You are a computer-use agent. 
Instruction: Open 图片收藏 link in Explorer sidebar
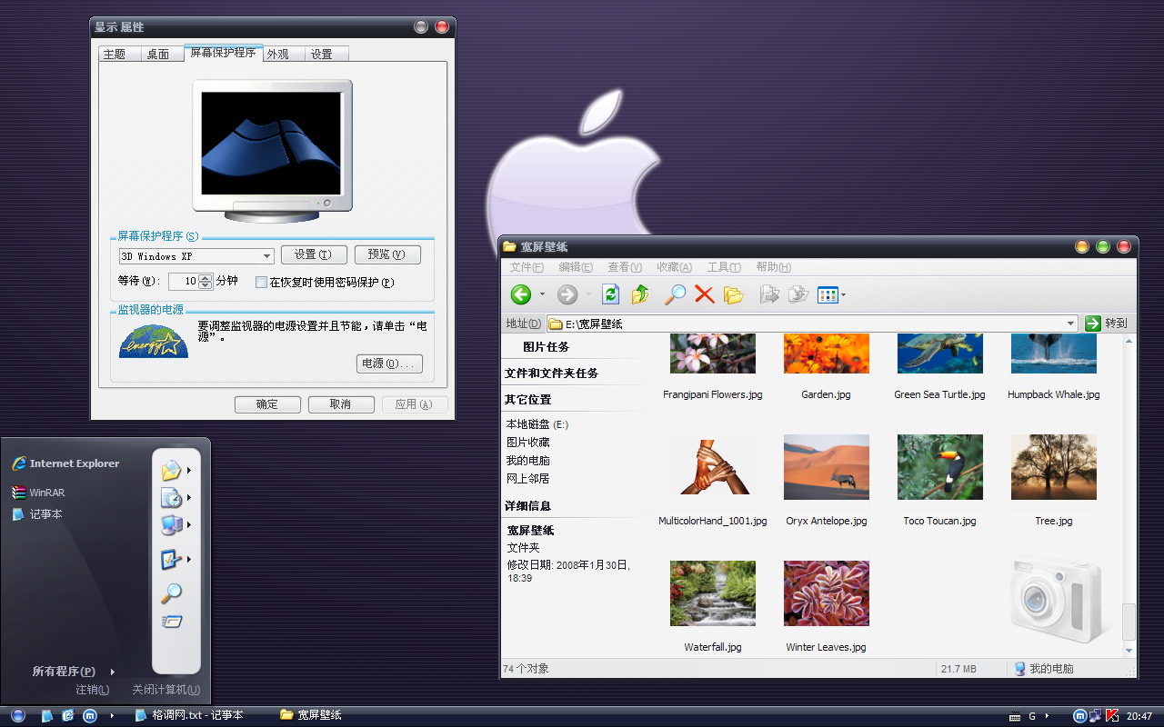[x=528, y=443]
